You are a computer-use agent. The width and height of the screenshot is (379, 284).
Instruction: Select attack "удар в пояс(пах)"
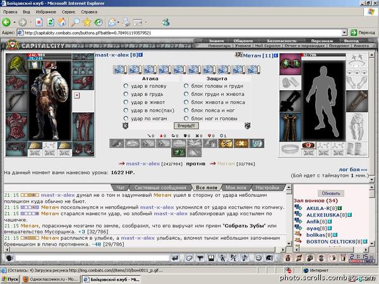pyautogui.click(x=126, y=110)
